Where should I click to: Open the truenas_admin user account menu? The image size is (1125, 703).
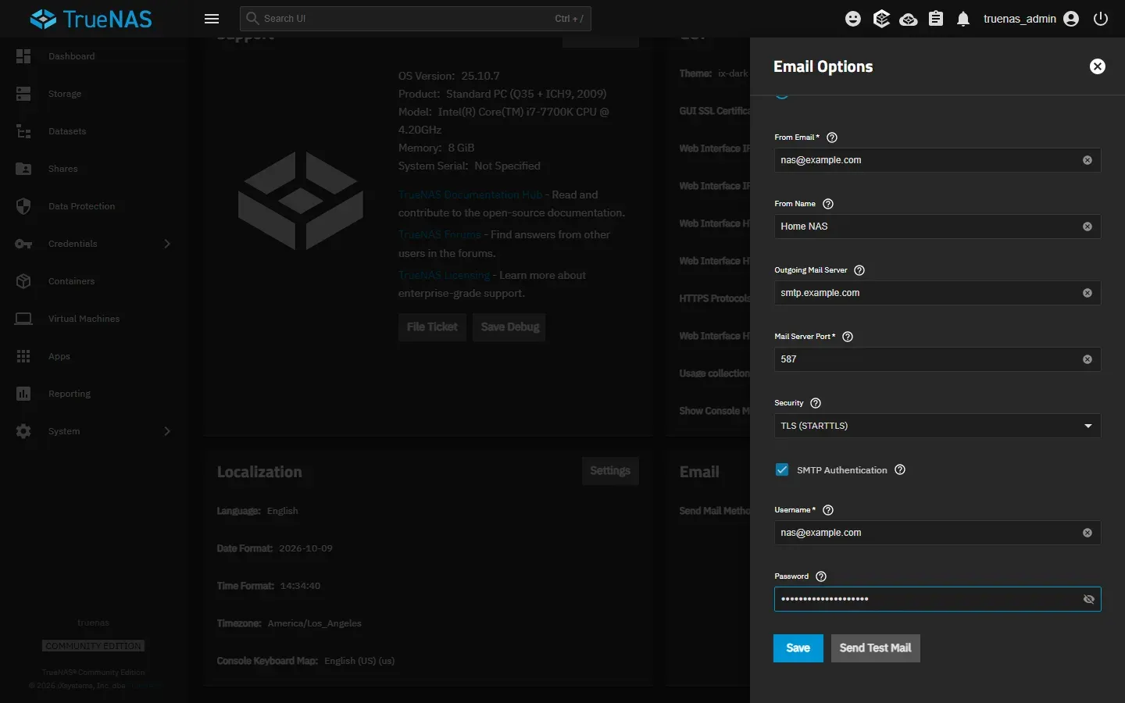point(1031,19)
